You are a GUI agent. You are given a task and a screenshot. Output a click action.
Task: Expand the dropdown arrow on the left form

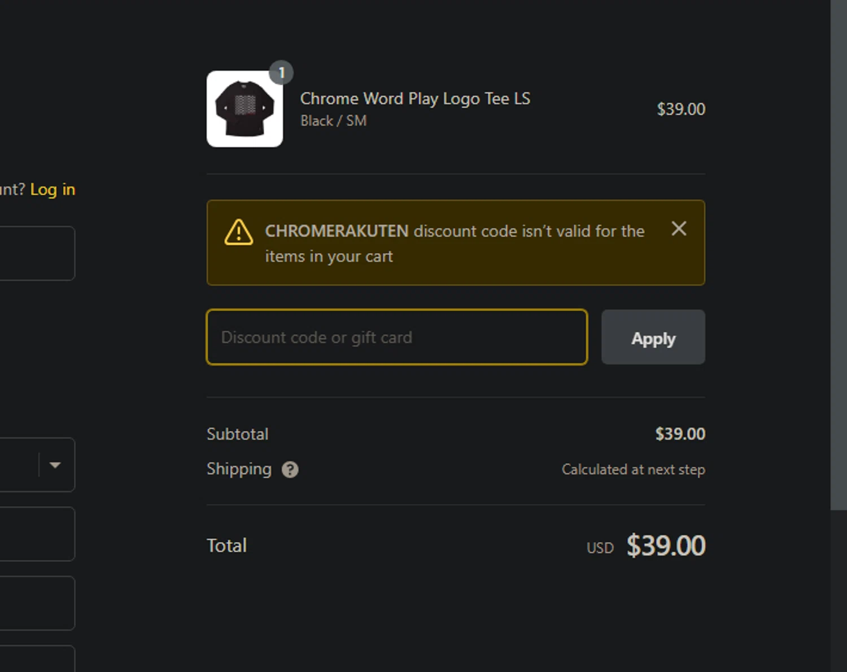pos(55,465)
